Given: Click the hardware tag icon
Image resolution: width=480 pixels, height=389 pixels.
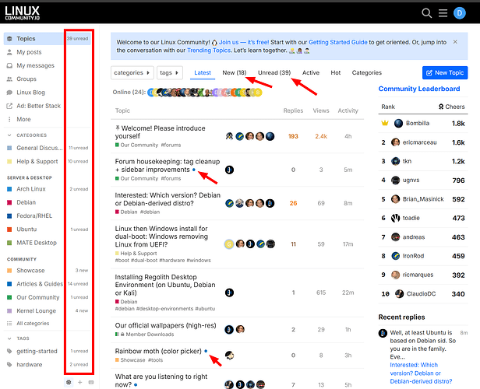Looking at the screenshot, I should pyautogui.click(x=9, y=365).
